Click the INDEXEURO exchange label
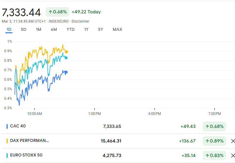 [58, 21]
